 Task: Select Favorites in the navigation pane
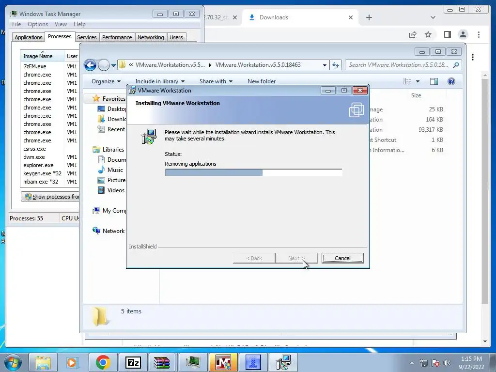[113, 99]
